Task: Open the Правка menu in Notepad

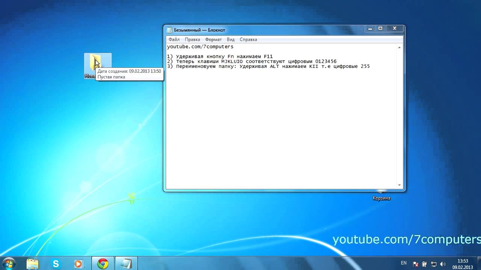Action: pos(192,39)
